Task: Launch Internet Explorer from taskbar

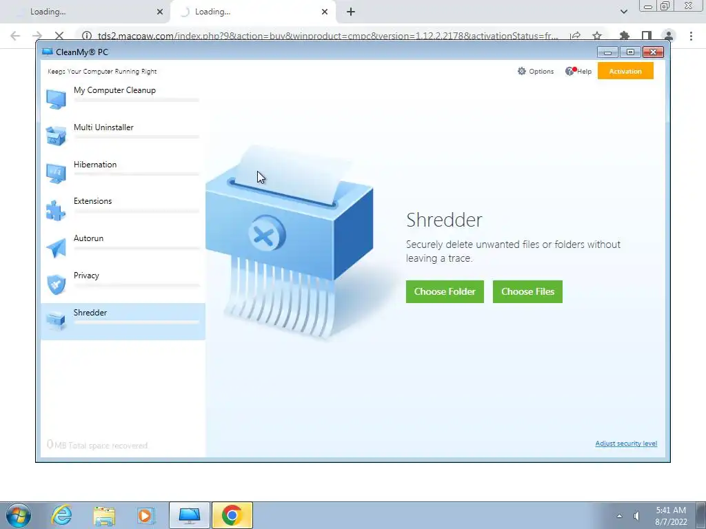Action: pyautogui.click(x=61, y=515)
